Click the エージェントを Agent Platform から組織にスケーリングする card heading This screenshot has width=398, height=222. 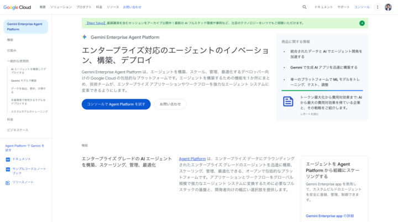coord(333,170)
